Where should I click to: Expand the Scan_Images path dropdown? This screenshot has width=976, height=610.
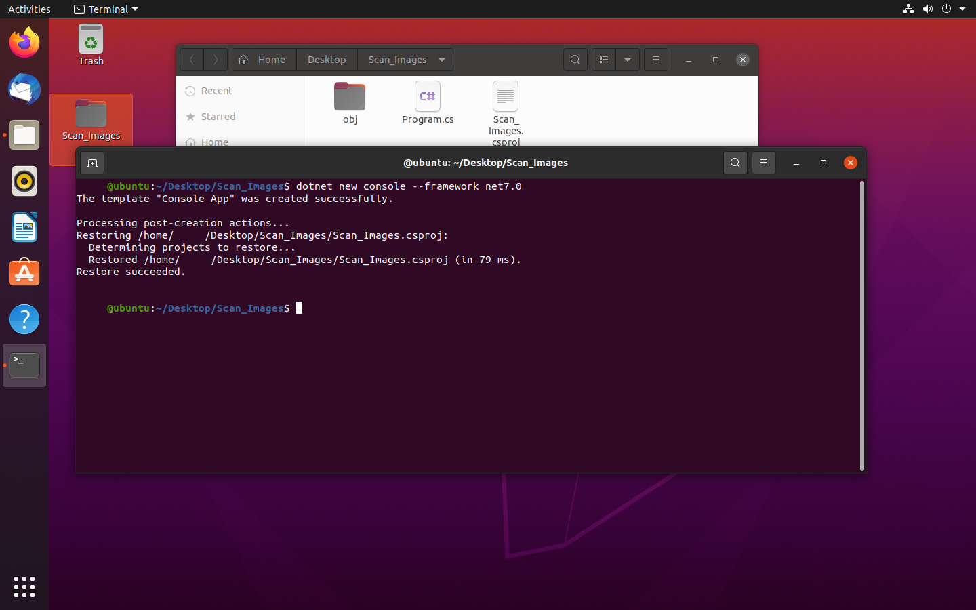click(x=442, y=60)
